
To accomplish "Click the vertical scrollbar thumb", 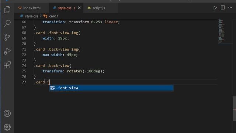I will point(234,109).
